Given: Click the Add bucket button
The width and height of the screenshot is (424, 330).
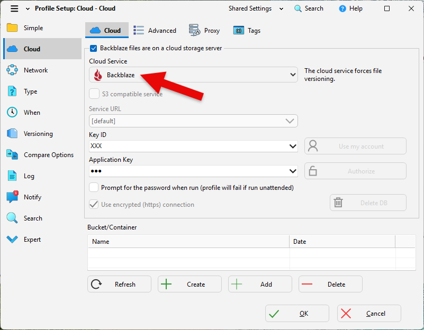Looking at the screenshot, I should click(x=260, y=284).
